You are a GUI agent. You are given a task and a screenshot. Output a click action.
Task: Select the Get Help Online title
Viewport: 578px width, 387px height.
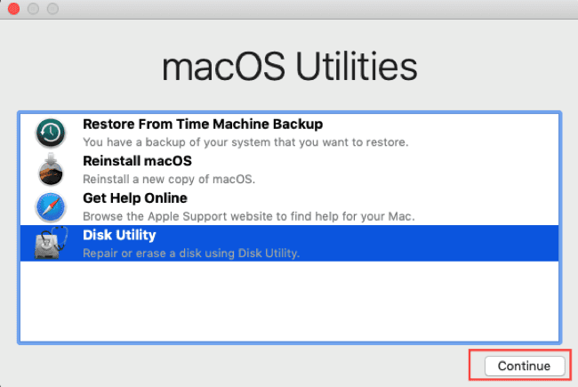[134, 198]
